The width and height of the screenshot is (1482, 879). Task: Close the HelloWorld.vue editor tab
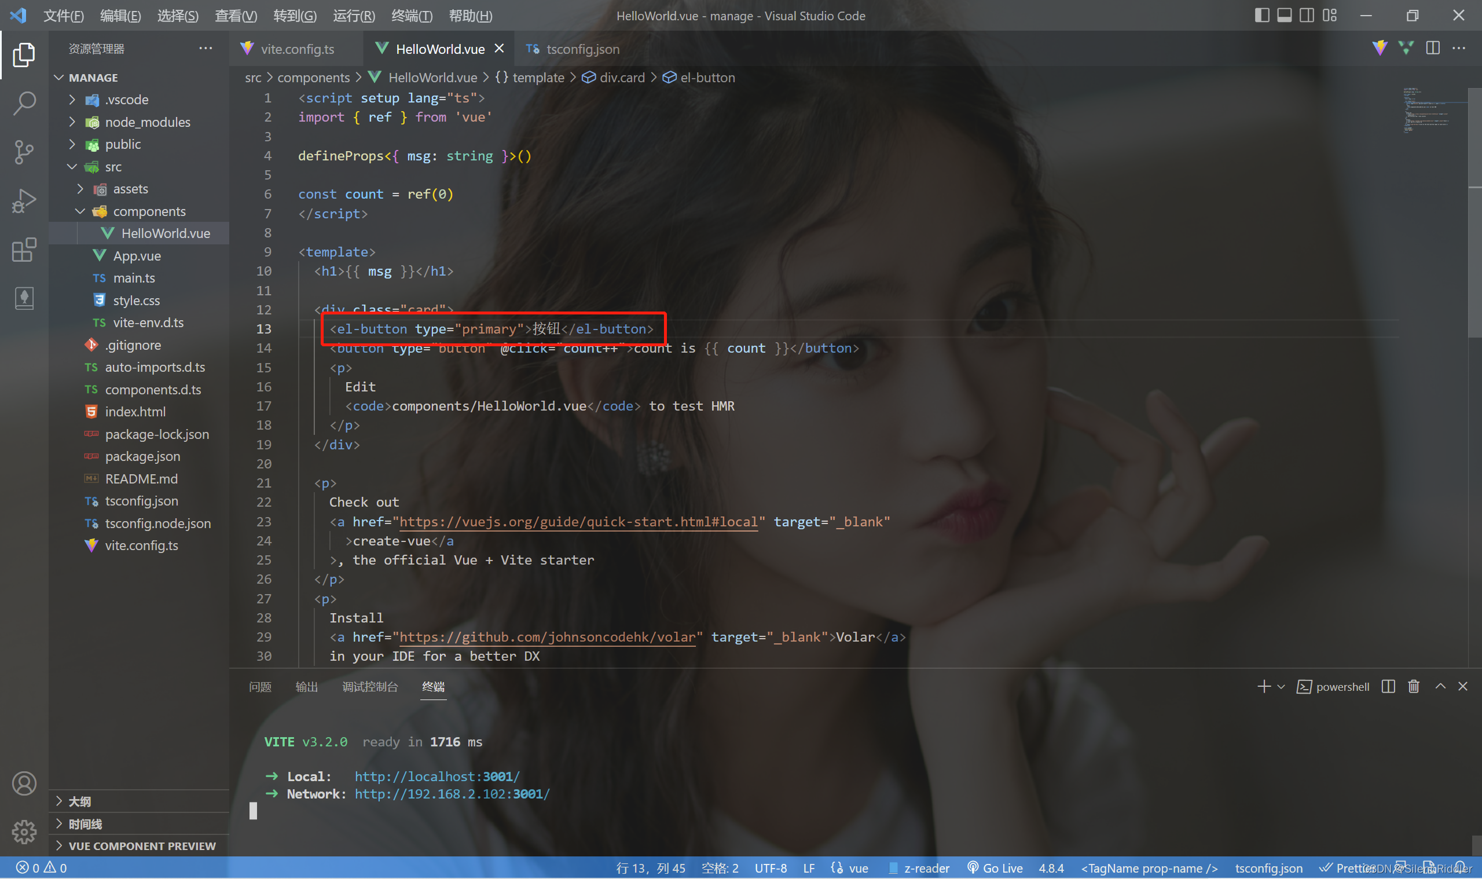pyautogui.click(x=499, y=49)
